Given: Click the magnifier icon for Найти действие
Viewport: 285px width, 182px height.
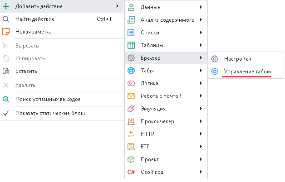Looking at the screenshot, I should click(x=6, y=19).
